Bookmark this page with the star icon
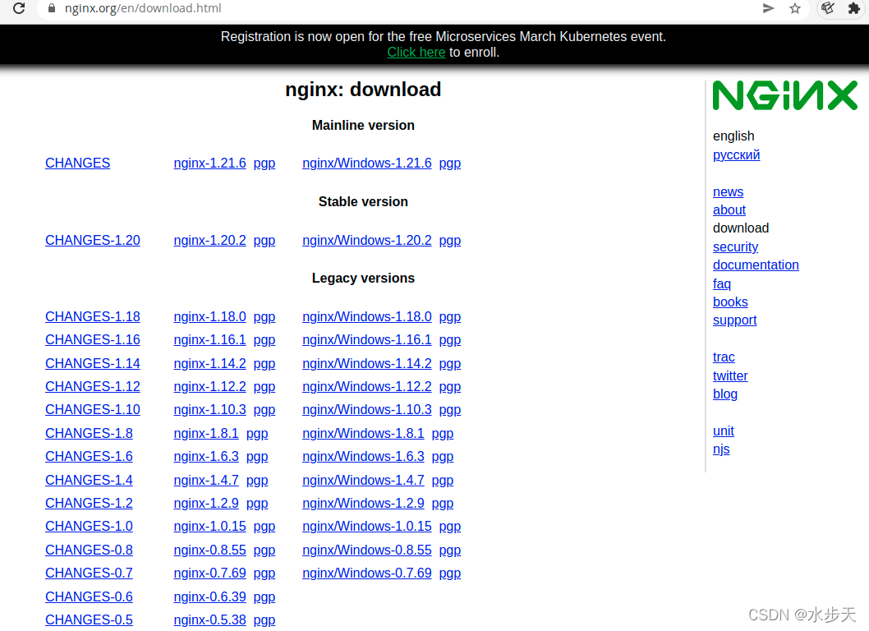The width and height of the screenshot is (869, 631). click(795, 8)
